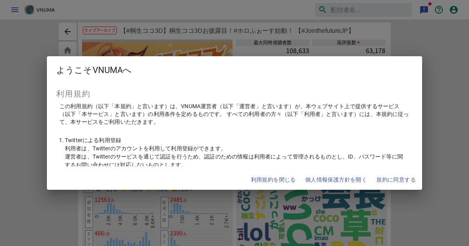
Task: Click the value 63,178
Action: point(376,51)
